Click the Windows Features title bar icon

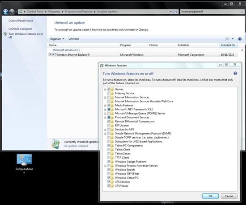(x=102, y=66)
